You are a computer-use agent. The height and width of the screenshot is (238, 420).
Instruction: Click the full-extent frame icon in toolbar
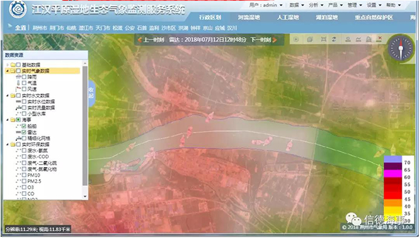(323, 39)
